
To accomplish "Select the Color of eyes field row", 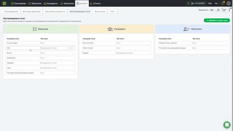I will pyautogui.click(x=116, y=48).
